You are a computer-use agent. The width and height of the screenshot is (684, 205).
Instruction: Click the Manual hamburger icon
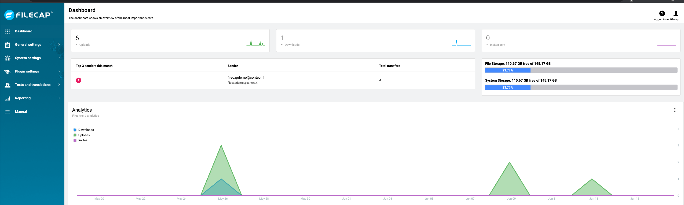[x=8, y=112]
